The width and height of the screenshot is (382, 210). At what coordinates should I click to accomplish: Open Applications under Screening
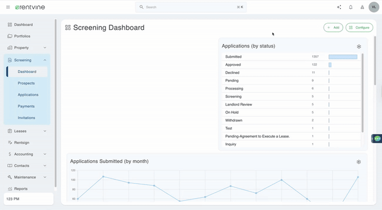[28, 95]
